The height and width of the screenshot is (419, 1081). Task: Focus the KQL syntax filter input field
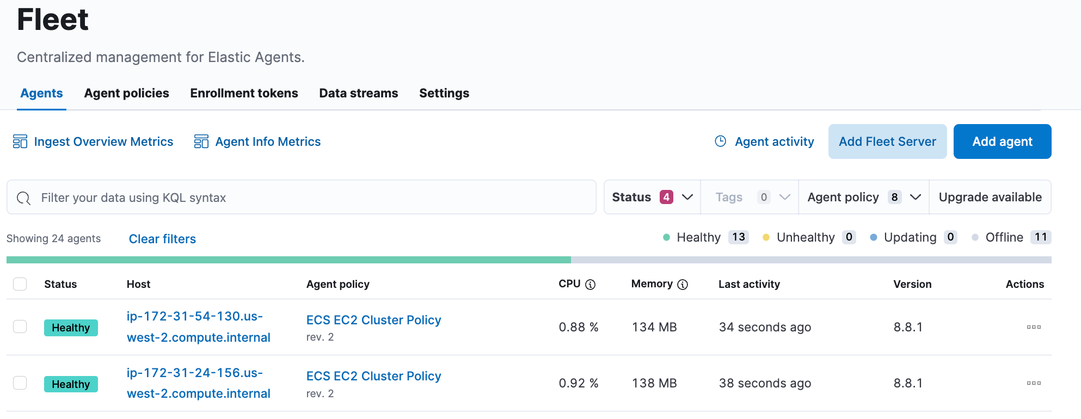316,198
